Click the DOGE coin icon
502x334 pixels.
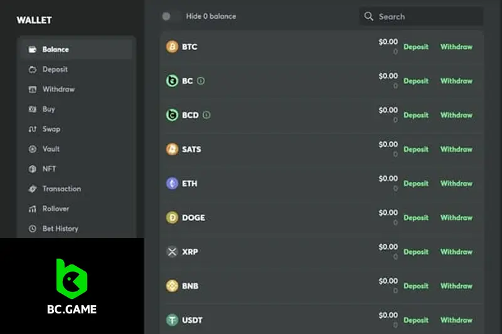(172, 217)
